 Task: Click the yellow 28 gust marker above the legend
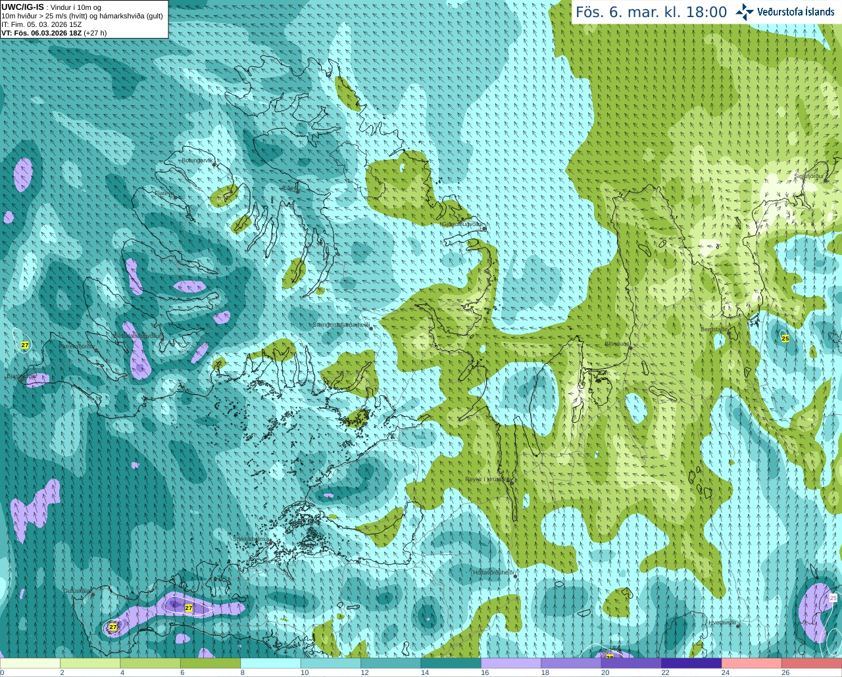(x=609, y=657)
